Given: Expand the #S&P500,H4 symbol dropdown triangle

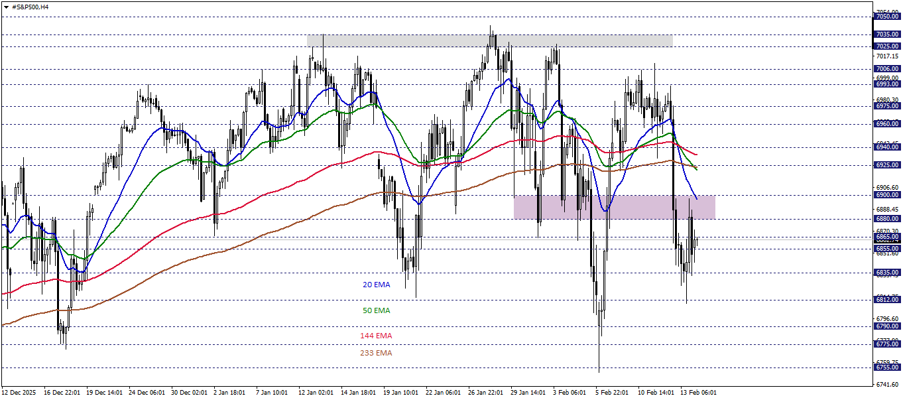Looking at the screenshot, I should (7, 7).
